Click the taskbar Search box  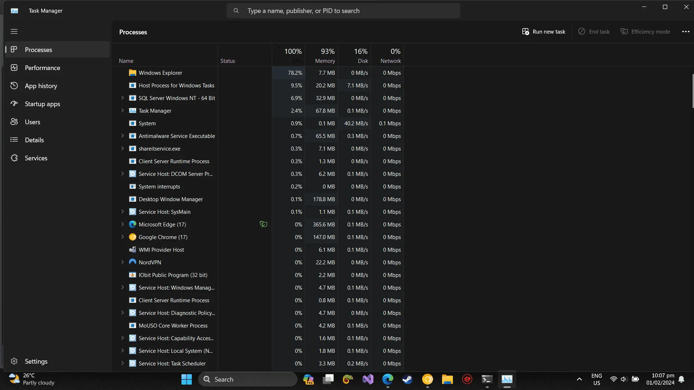[x=248, y=380]
